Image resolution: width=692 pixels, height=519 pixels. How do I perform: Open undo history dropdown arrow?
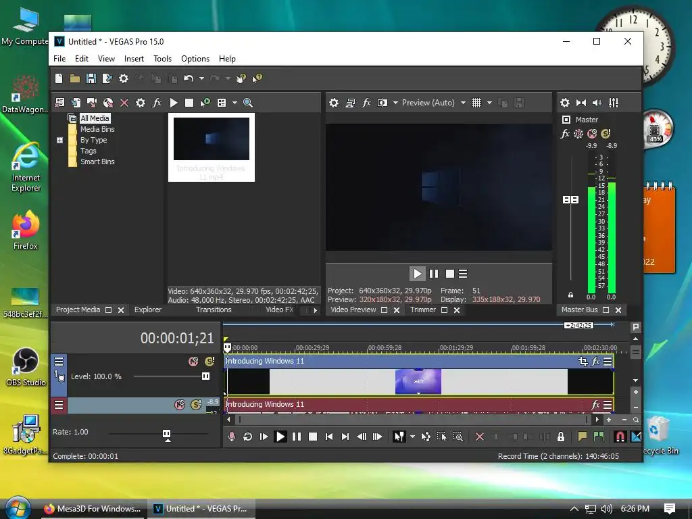click(201, 78)
